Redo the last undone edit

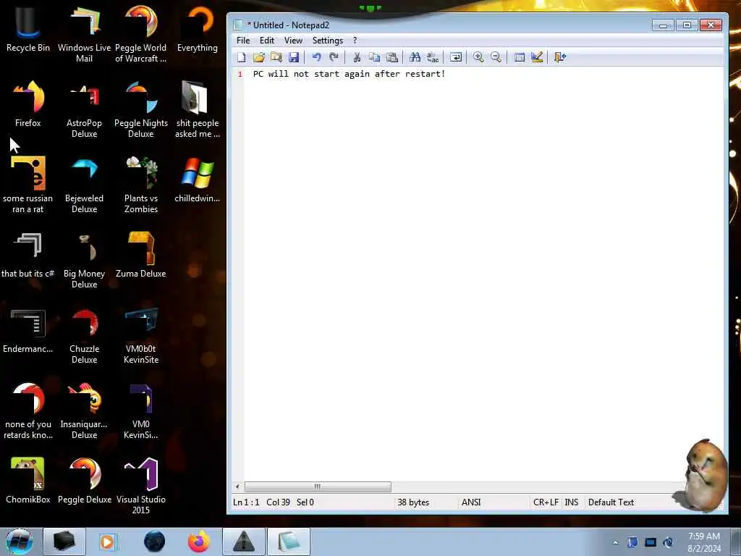[x=334, y=58]
